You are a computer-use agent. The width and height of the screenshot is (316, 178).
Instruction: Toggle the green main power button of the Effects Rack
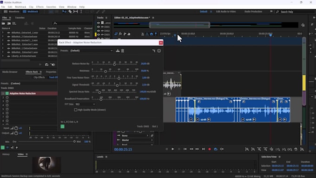coord(3,148)
